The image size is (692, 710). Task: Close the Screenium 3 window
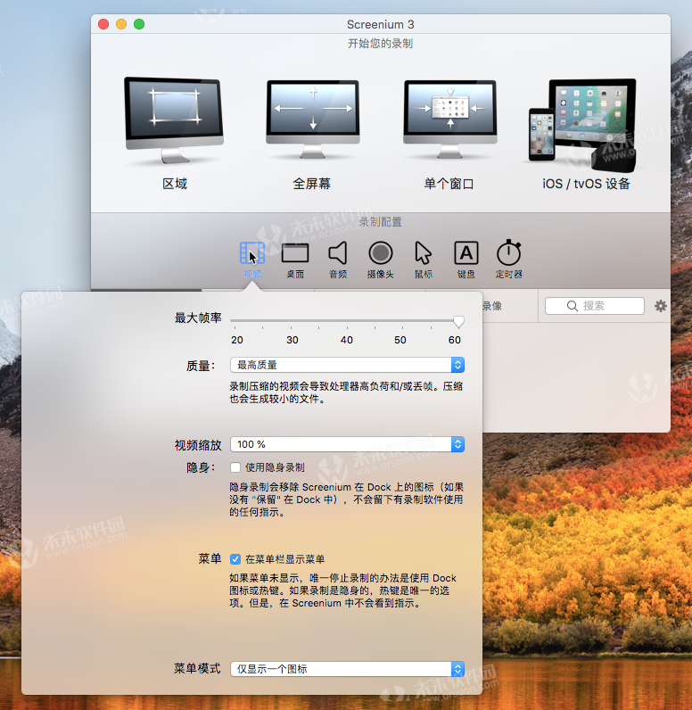[x=103, y=24]
